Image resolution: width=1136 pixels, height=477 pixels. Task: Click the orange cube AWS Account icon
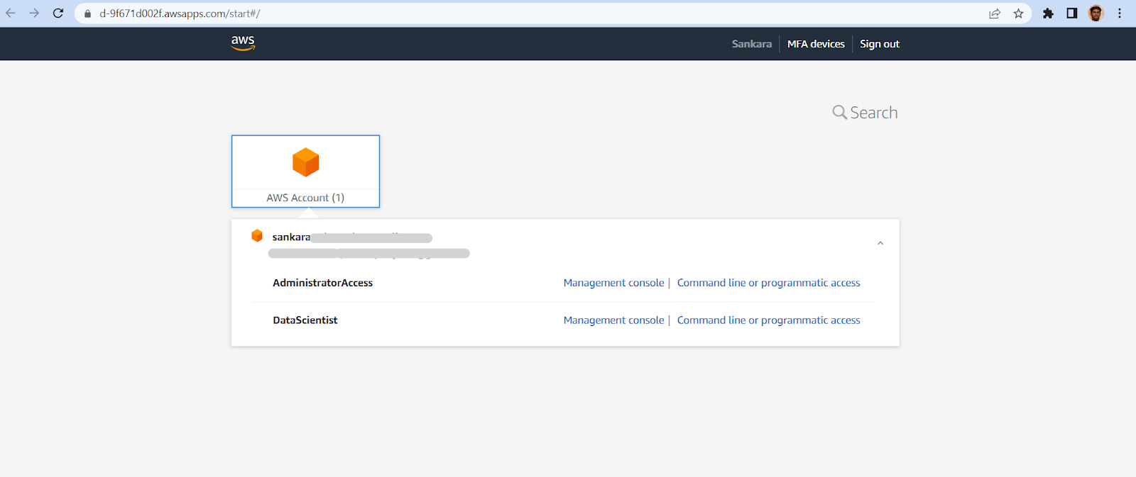tap(306, 162)
